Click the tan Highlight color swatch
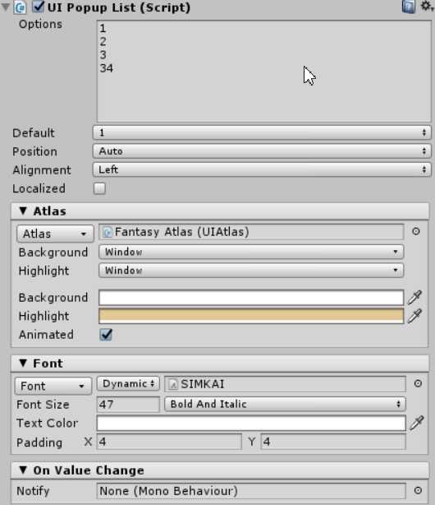Viewport: 435px width, 505px height. [x=251, y=316]
